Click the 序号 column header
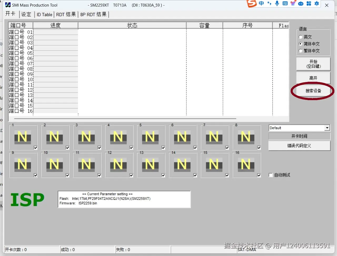The height and width of the screenshot is (256, 337). coord(247,25)
